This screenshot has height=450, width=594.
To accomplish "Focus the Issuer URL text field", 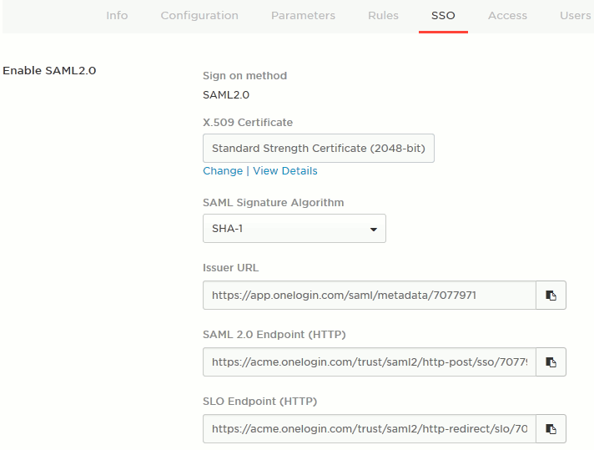I will tap(369, 296).
